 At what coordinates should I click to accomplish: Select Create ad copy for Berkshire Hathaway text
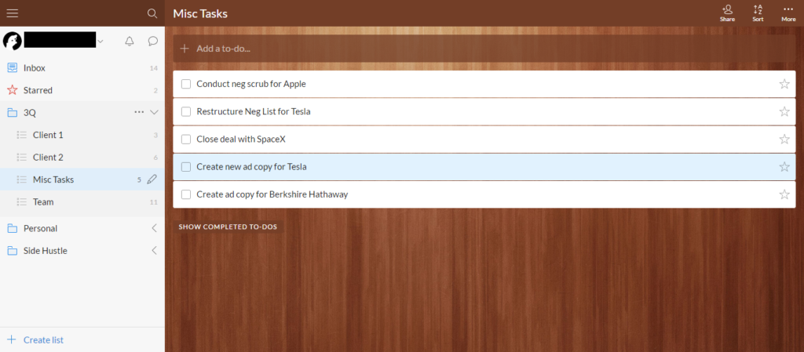tap(272, 194)
